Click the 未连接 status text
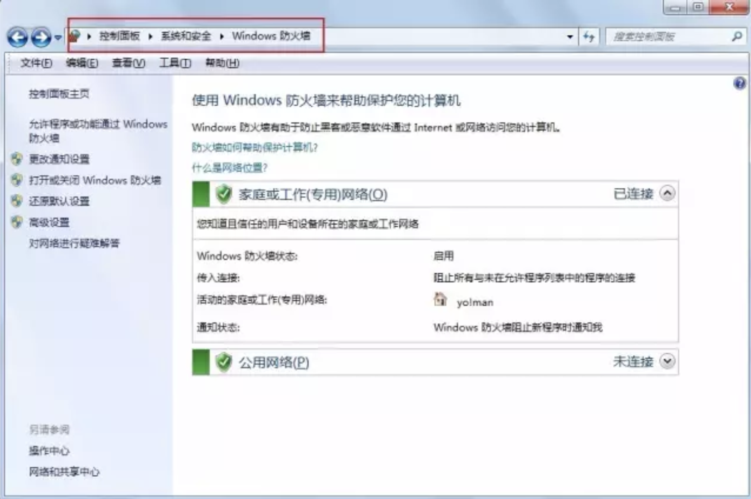This screenshot has height=499, width=751. point(633,362)
